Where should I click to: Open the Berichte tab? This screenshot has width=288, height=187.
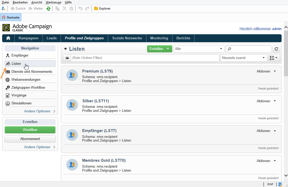click(x=183, y=38)
